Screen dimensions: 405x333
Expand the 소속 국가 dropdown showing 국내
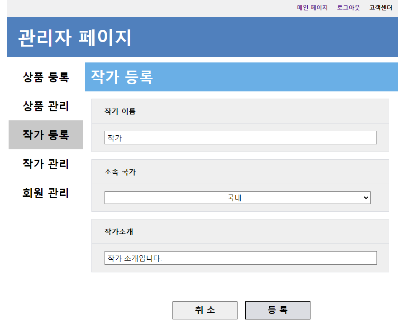coord(238,198)
